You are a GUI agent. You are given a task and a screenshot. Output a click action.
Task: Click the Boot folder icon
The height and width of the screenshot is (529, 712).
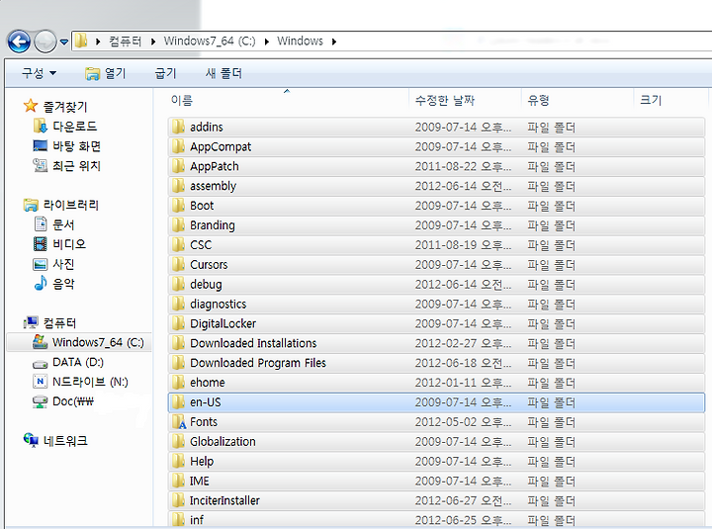[x=178, y=206]
